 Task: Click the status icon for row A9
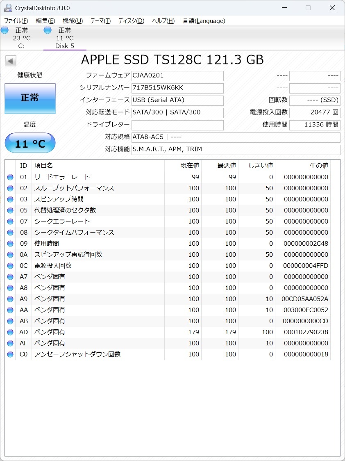click(x=10, y=299)
